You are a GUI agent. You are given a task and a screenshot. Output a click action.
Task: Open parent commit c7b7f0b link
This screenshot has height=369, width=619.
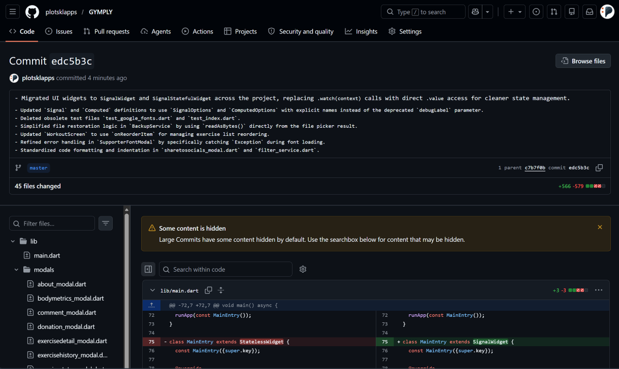(535, 168)
